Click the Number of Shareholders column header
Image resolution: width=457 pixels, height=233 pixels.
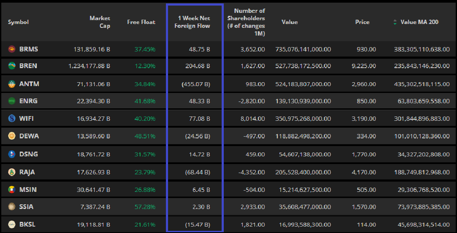coord(246,22)
